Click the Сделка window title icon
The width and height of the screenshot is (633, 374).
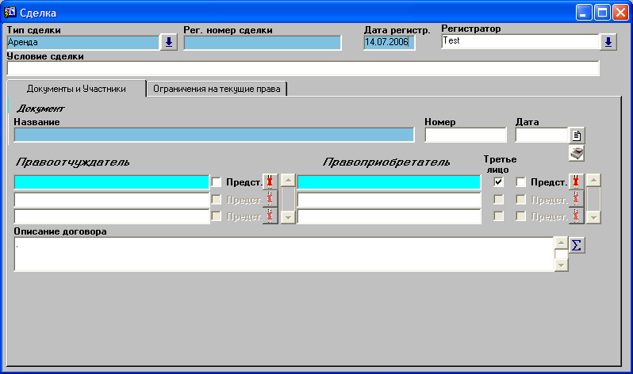point(10,13)
